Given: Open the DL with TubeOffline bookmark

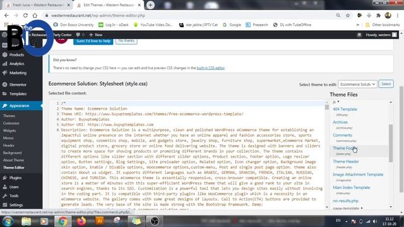Looking at the screenshot, I should click(x=292, y=25).
